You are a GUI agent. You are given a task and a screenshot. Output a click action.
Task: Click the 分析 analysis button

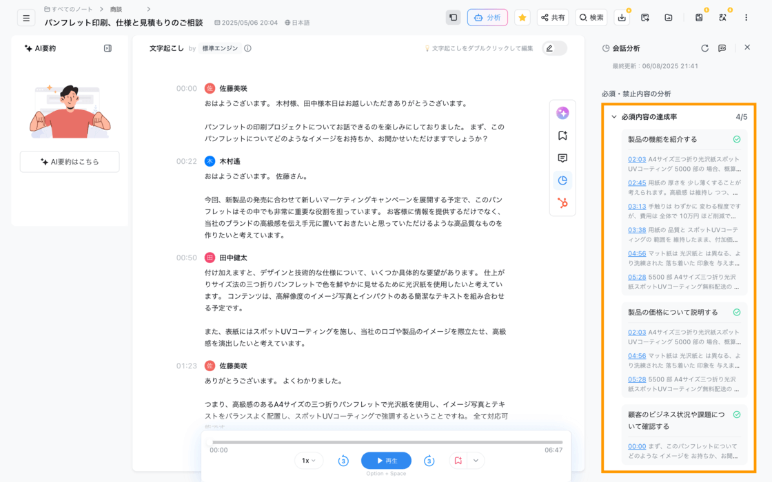[x=487, y=18]
